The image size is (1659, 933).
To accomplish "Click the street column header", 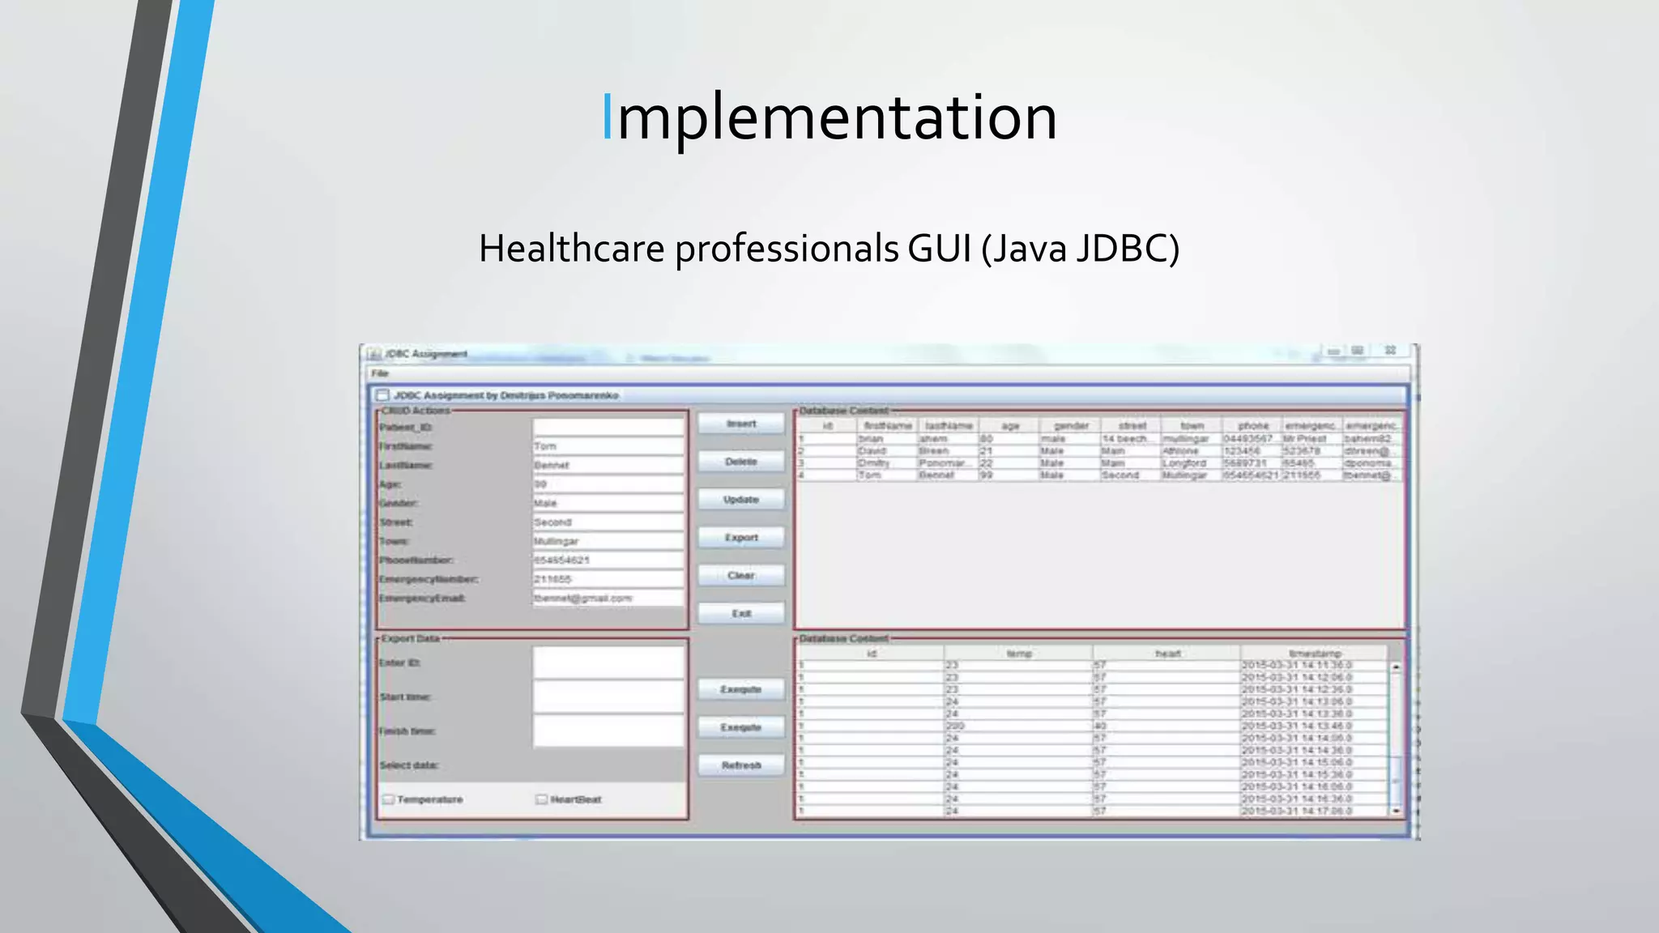I will tap(1131, 425).
